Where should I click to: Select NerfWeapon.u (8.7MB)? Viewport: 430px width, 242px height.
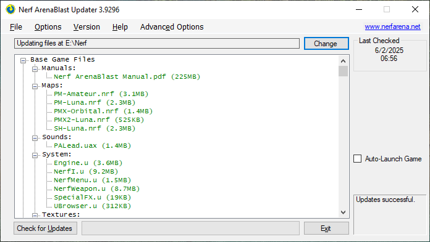coord(97,188)
